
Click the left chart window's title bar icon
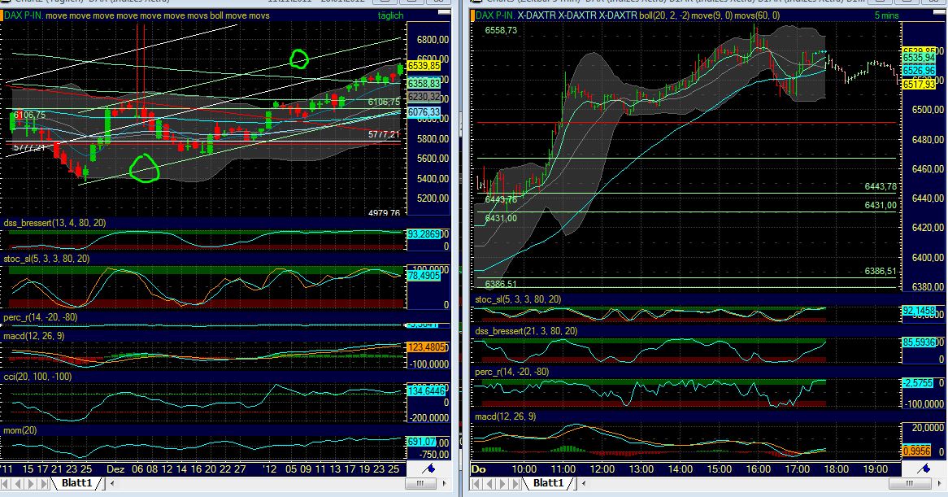(6, 3)
